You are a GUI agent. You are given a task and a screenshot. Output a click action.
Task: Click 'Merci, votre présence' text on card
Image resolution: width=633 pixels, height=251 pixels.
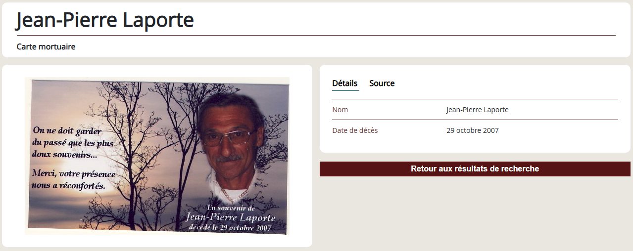click(x=73, y=174)
